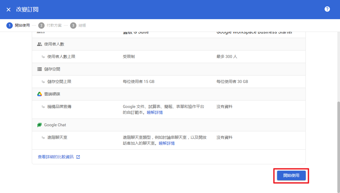This screenshot has height=193, width=340.
Task: Click the sub-item arrow beside 使用者人數上限
Action: [x=43, y=57]
